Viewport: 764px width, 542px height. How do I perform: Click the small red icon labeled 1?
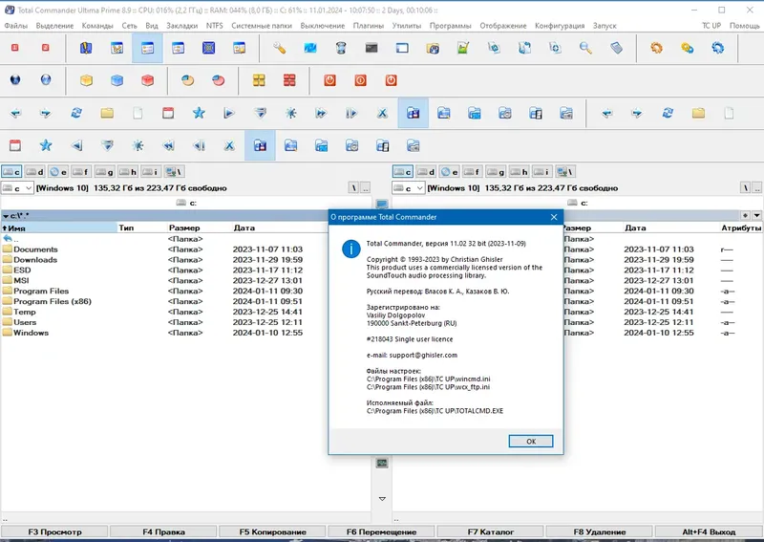[14, 48]
